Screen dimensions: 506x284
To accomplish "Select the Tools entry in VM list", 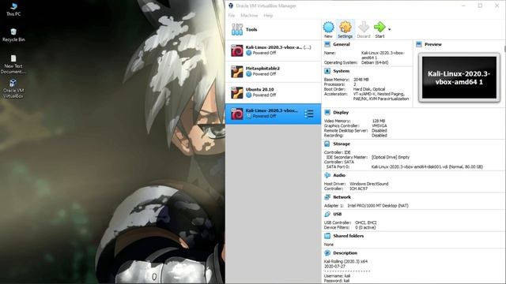I will pos(273,29).
